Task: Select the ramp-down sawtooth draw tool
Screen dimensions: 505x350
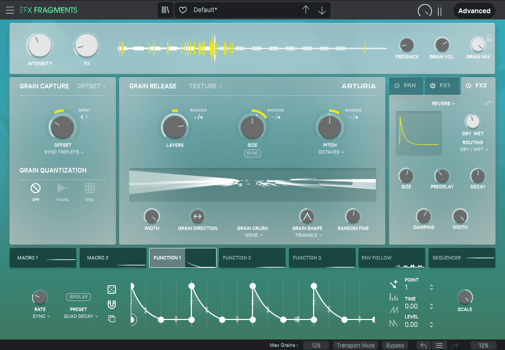Action: pos(394,323)
